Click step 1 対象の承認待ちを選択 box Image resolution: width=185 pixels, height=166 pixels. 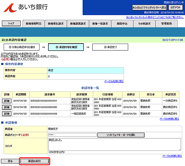point(22,47)
